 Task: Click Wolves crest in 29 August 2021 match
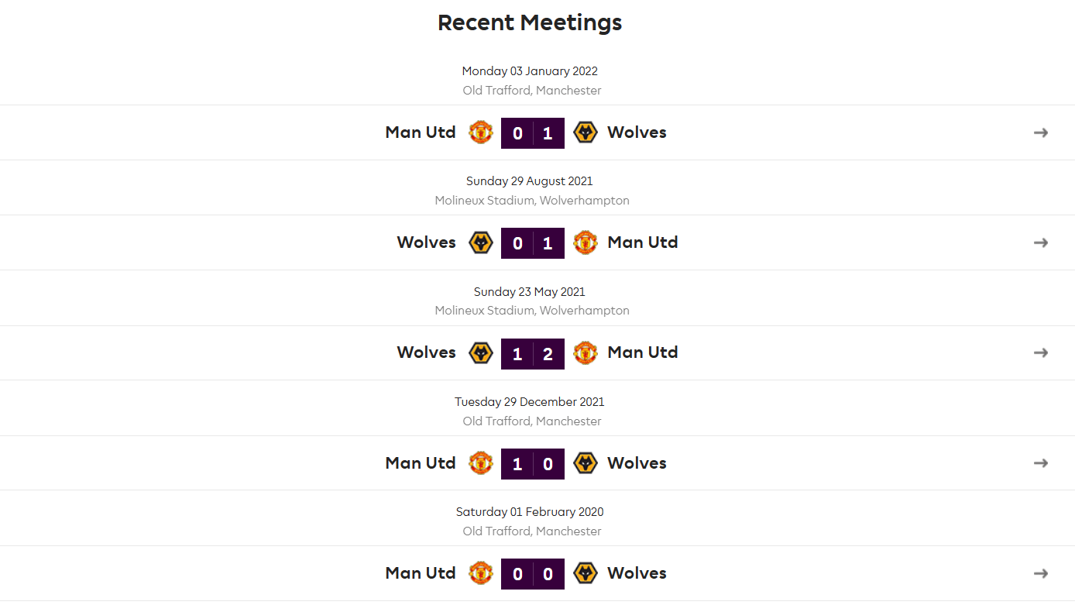tap(481, 242)
